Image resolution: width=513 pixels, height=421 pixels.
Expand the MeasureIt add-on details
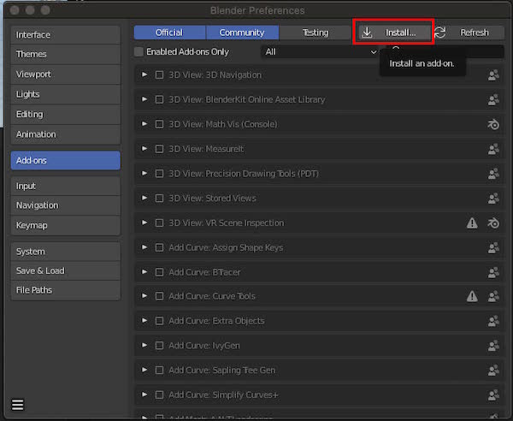pos(144,149)
